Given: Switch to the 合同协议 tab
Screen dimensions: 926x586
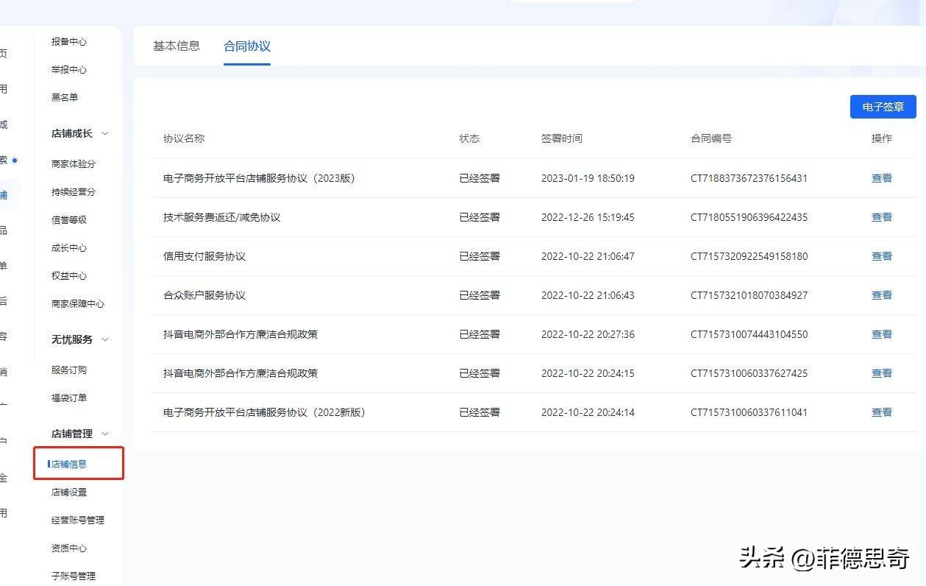Looking at the screenshot, I should point(246,46).
